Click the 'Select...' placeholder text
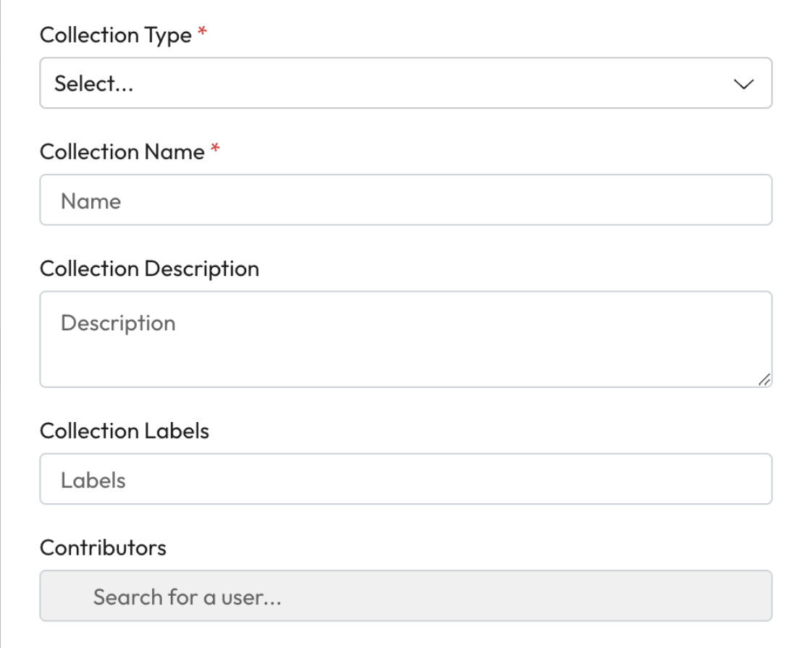Image resolution: width=808 pixels, height=648 pixels. click(94, 84)
